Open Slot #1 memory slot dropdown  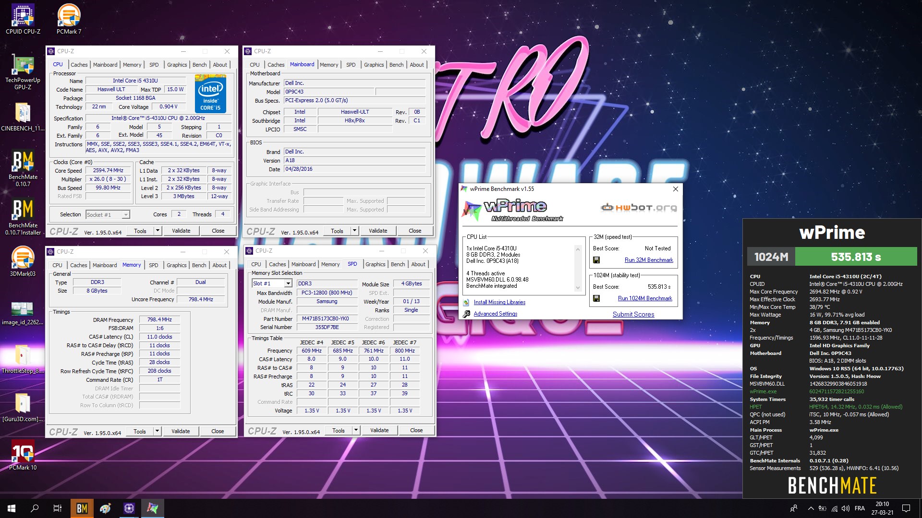point(288,283)
